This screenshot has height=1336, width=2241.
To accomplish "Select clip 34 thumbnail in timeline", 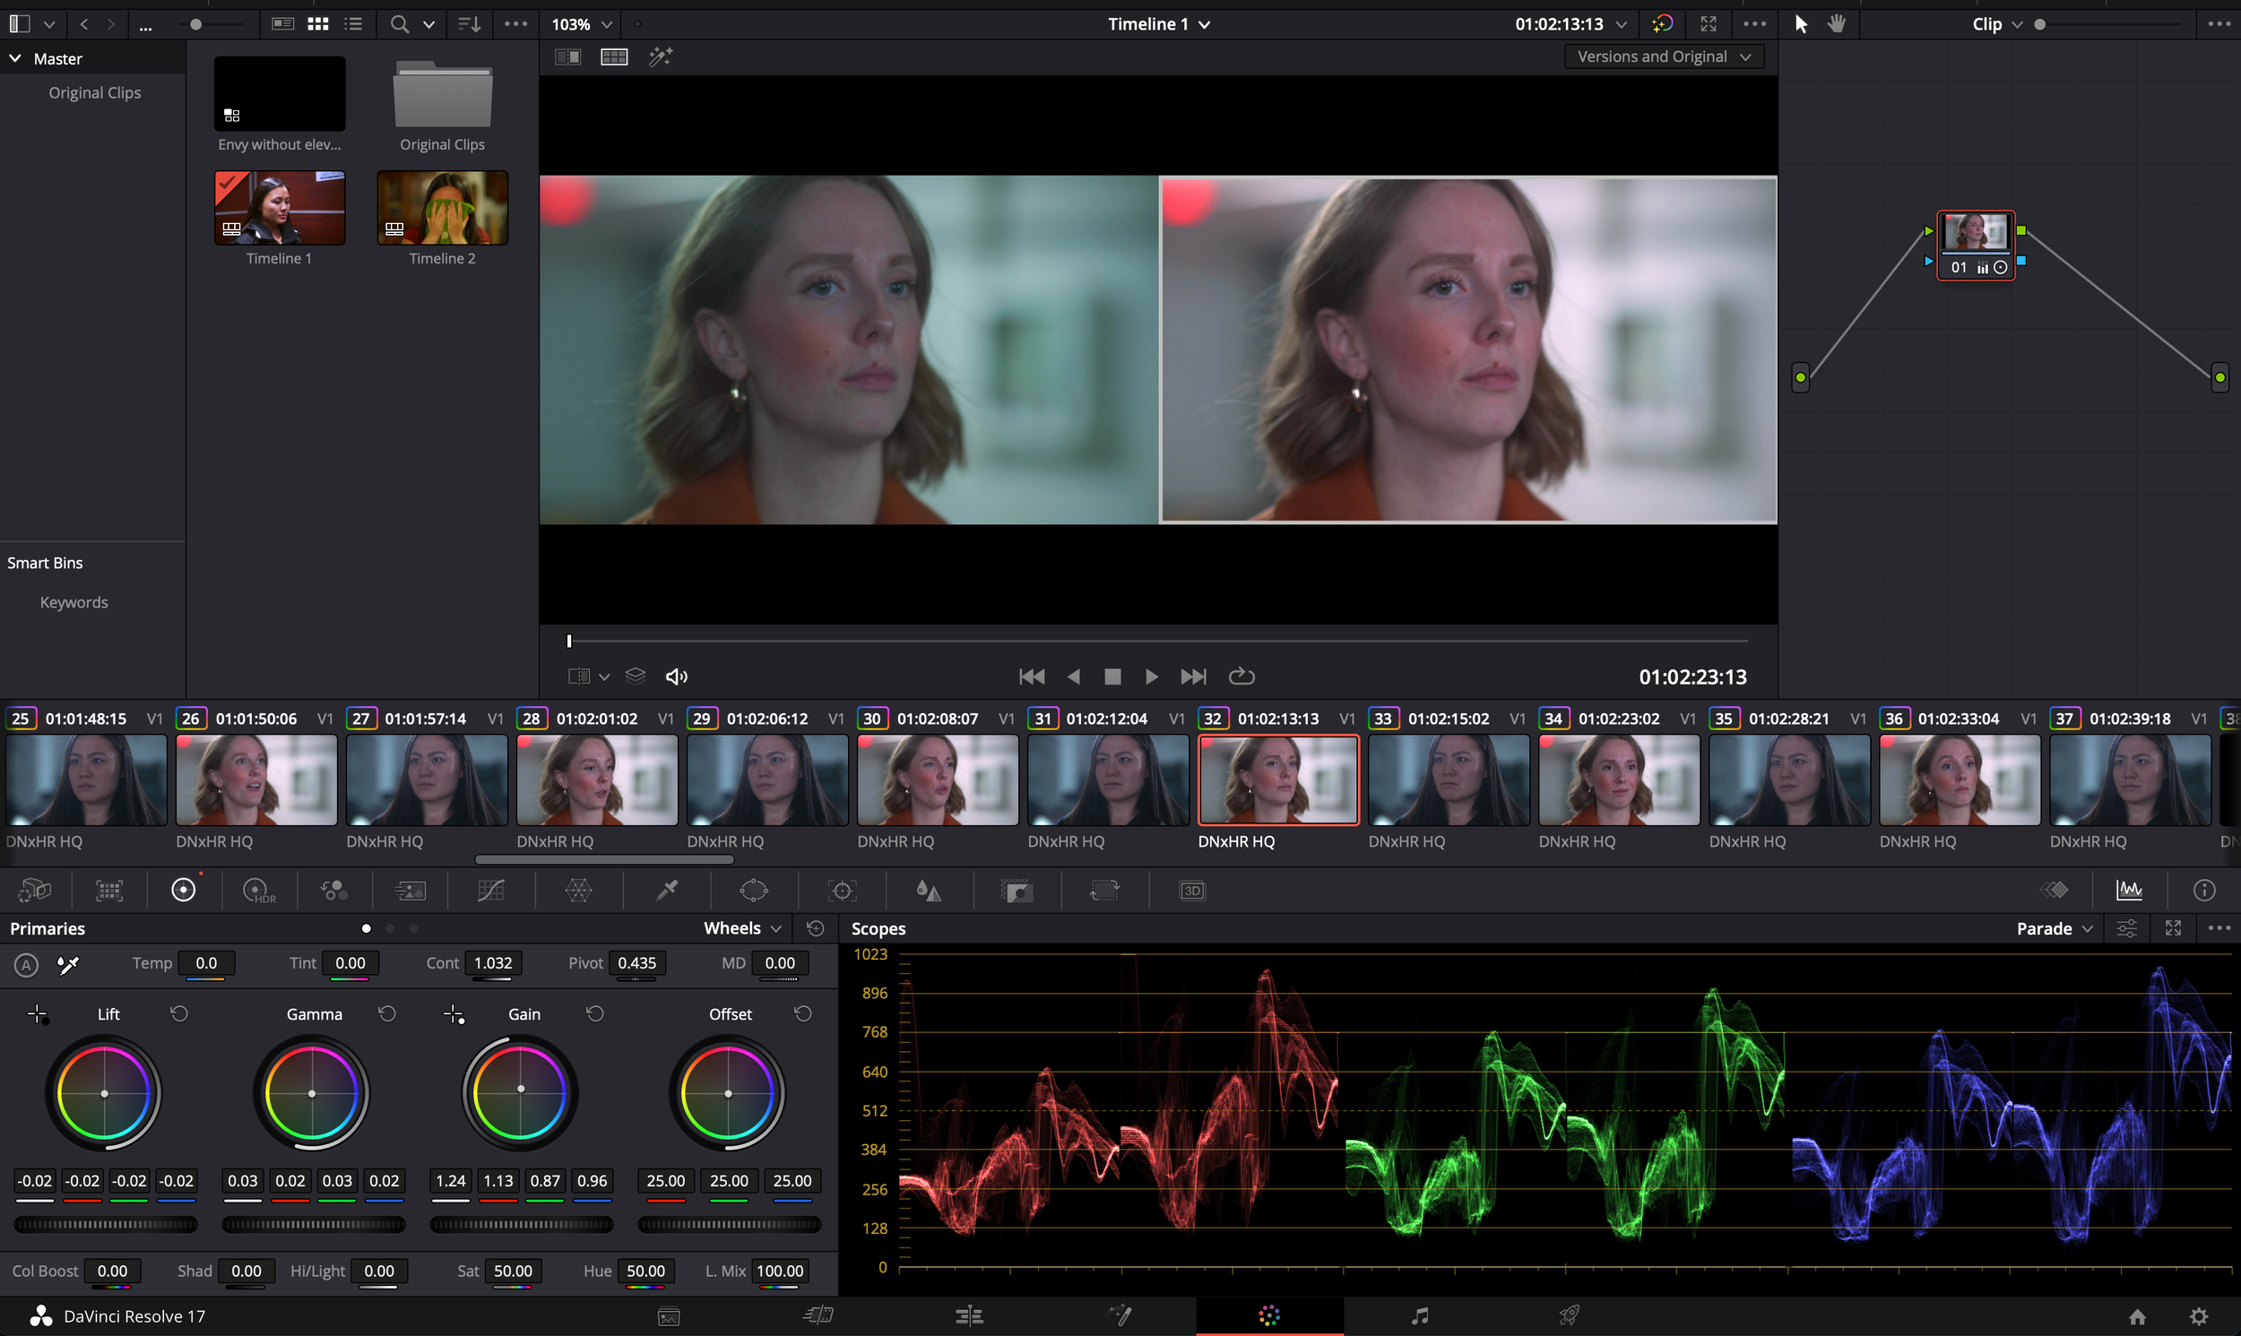I will coord(1618,780).
